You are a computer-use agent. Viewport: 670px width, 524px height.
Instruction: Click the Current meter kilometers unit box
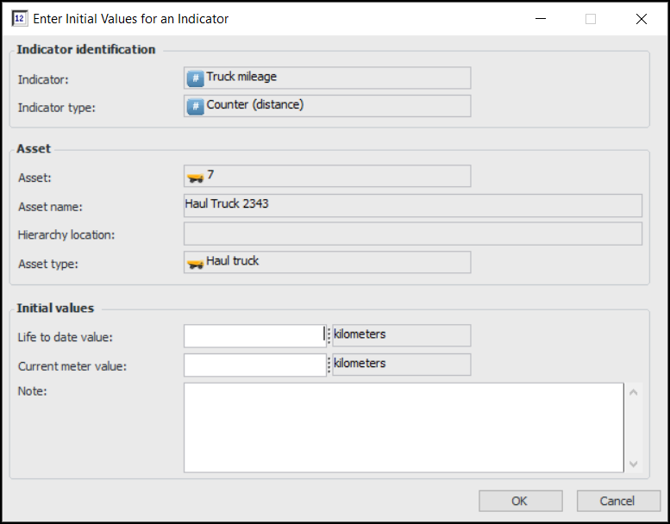pos(401,365)
